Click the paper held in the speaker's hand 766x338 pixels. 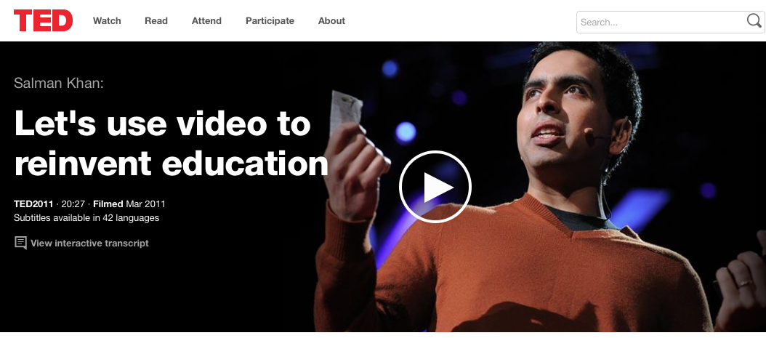(345, 113)
